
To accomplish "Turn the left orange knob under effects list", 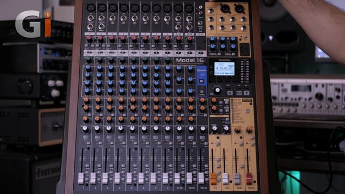I will [237, 130].
